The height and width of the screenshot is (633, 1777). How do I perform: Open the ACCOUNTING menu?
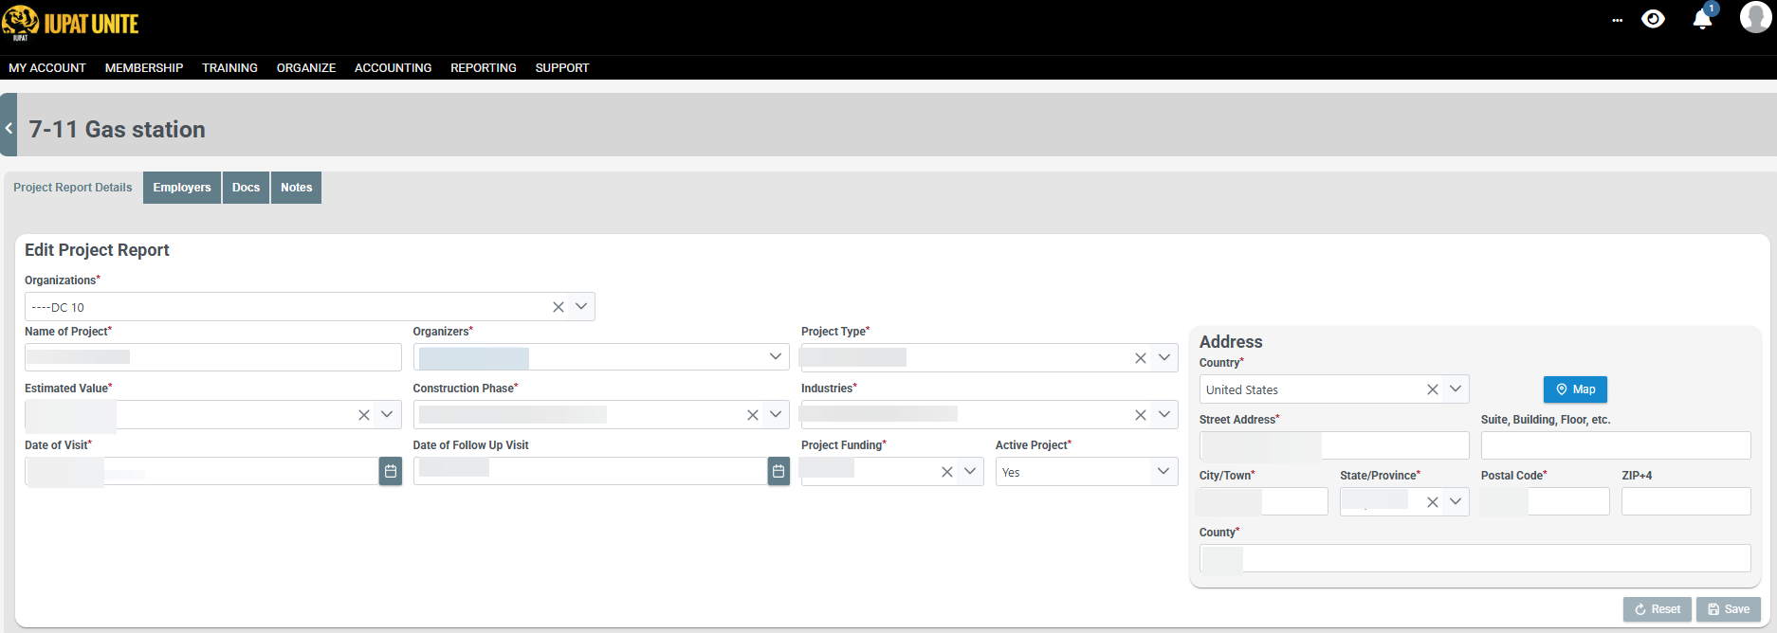click(x=394, y=68)
